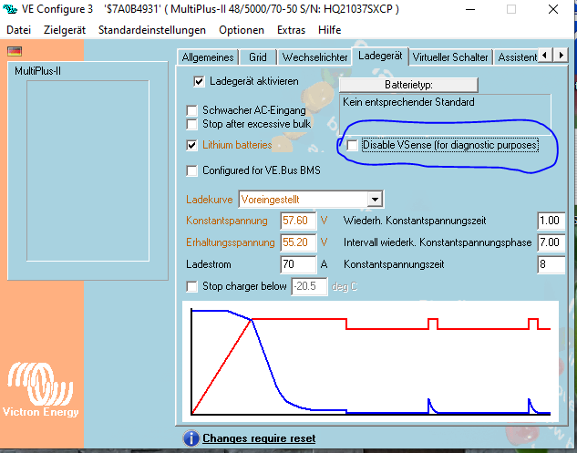Click the charge curve graph

371,361
